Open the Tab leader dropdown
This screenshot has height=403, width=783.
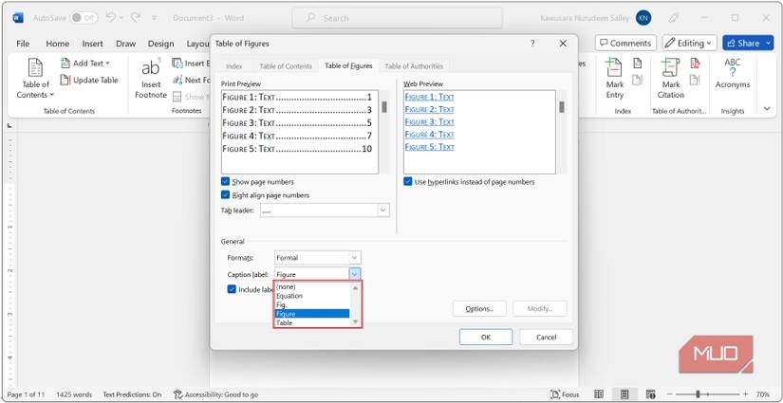pos(382,211)
